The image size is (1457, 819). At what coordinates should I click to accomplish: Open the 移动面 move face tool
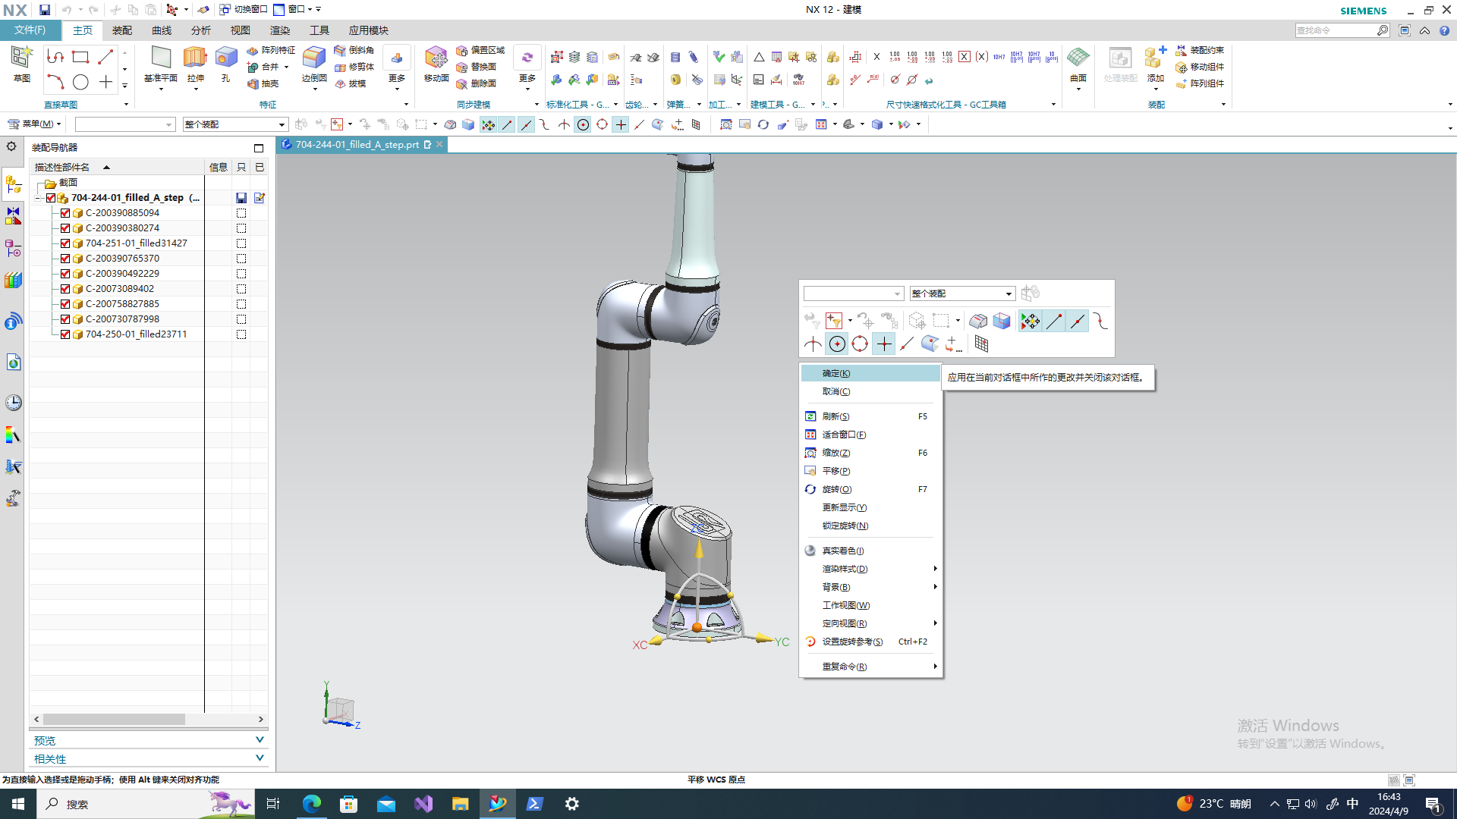pos(436,65)
